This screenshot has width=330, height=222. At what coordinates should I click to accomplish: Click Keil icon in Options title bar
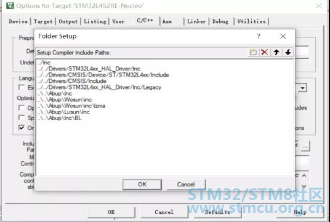coord(10,6)
